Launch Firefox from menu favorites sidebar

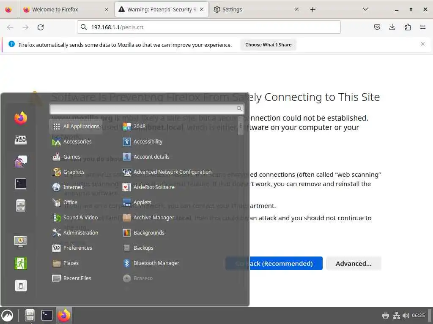[21, 118]
